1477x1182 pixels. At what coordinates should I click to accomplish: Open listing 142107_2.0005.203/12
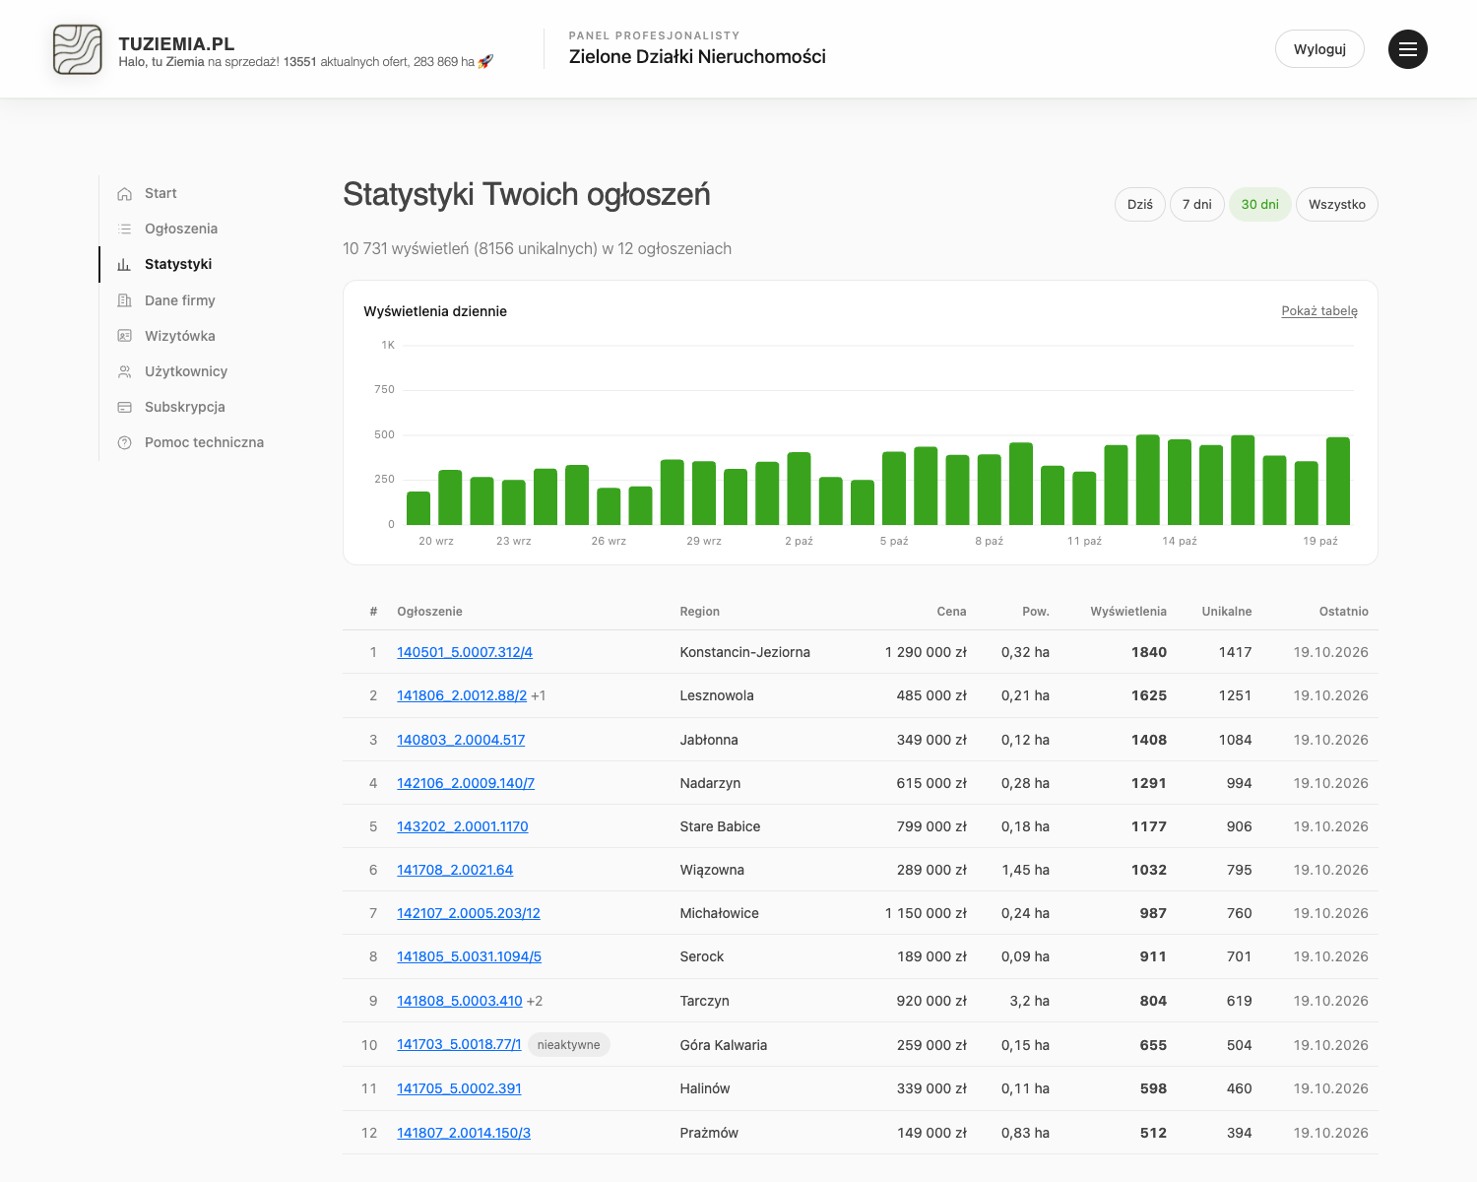[469, 913]
